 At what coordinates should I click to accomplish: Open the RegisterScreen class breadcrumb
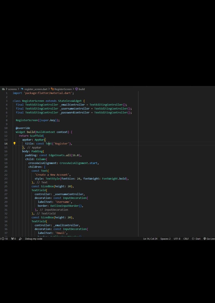(x=61, y=89)
